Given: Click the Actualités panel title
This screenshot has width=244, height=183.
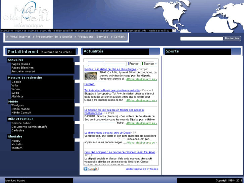Looking at the screenshot, I should (93, 51).
